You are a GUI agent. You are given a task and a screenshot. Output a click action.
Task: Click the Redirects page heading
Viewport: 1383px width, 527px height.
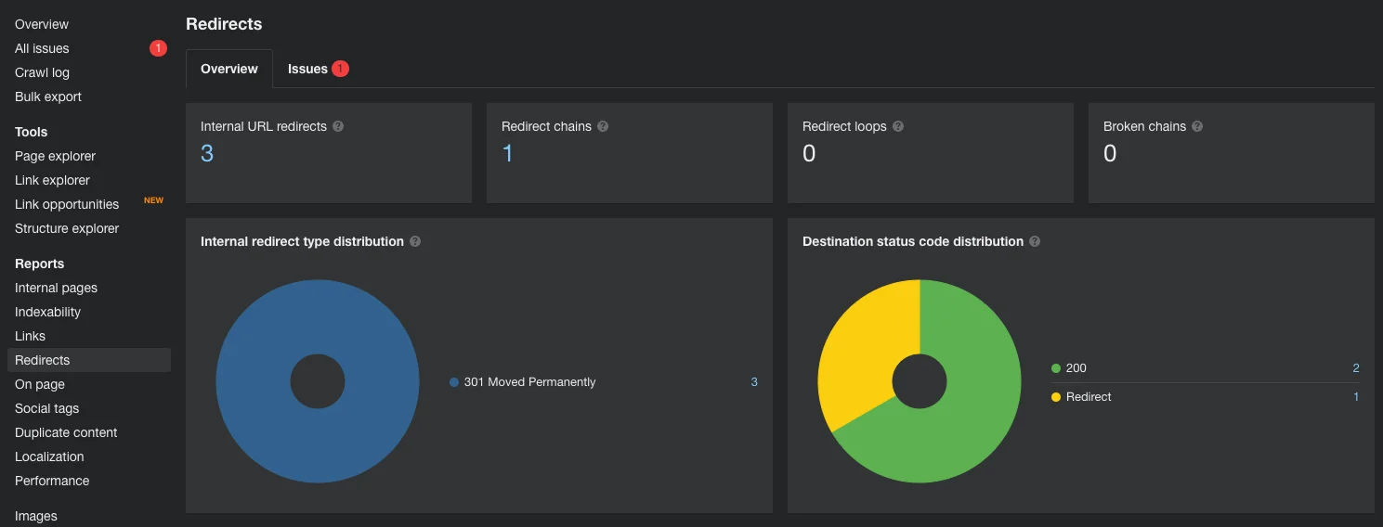click(224, 24)
